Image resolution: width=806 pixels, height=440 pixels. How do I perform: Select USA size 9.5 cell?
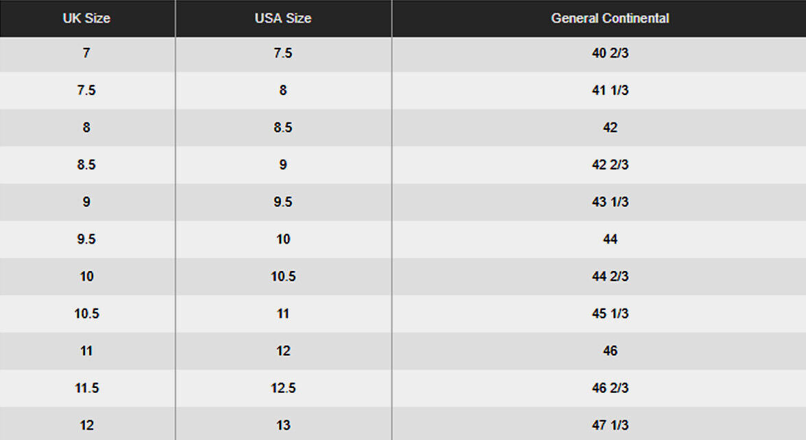(283, 202)
